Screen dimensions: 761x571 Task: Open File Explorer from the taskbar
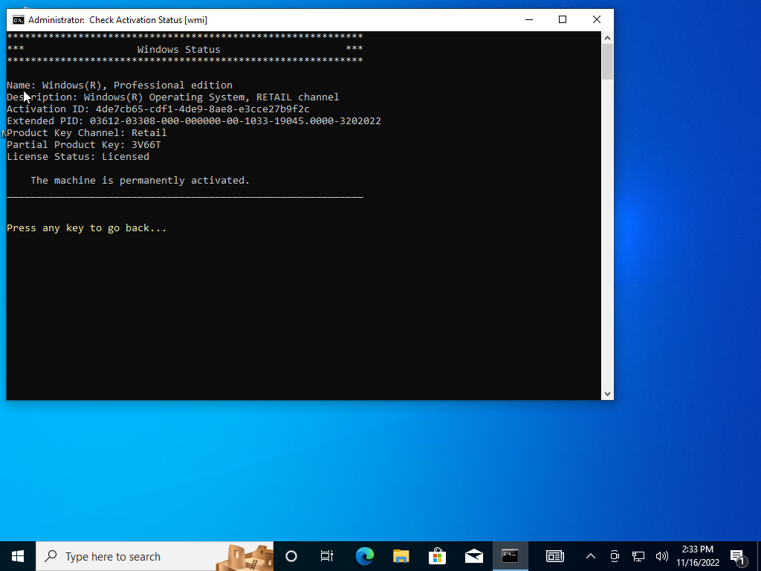[x=401, y=556]
